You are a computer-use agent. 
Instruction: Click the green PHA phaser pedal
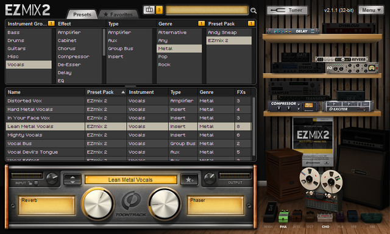coord(283,216)
